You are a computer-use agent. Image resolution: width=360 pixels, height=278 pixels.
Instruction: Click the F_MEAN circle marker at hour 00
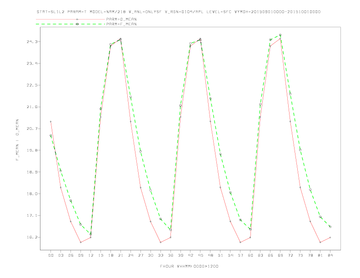click(x=51, y=135)
